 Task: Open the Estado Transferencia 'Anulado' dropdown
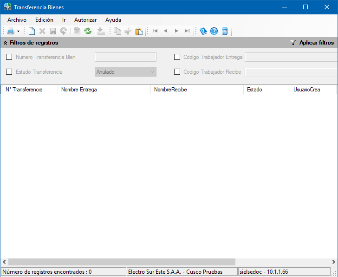coord(125,72)
